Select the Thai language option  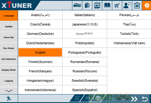tap(129, 24)
